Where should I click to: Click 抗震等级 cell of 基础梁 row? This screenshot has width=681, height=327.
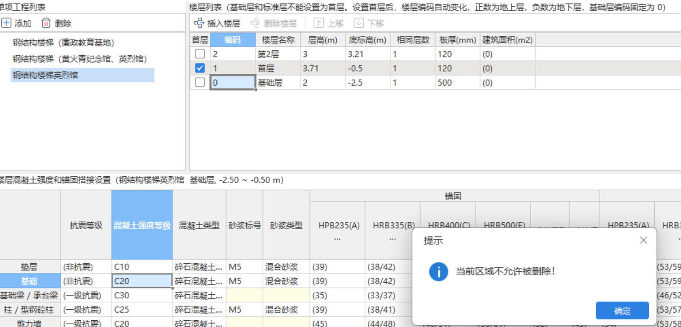(x=86, y=295)
